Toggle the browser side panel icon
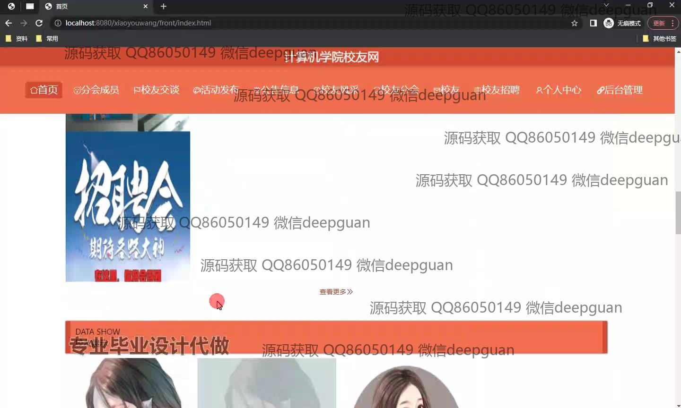The image size is (681, 408). pos(593,23)
